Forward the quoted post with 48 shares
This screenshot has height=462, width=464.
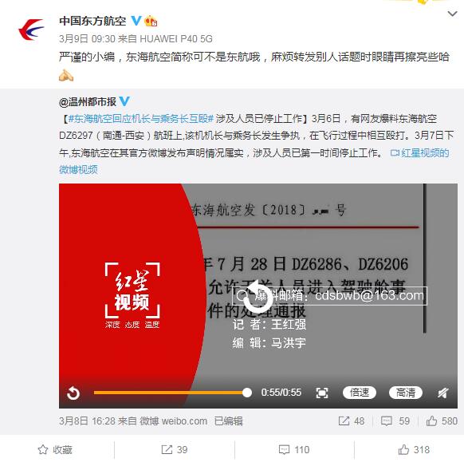pos(352,421)
